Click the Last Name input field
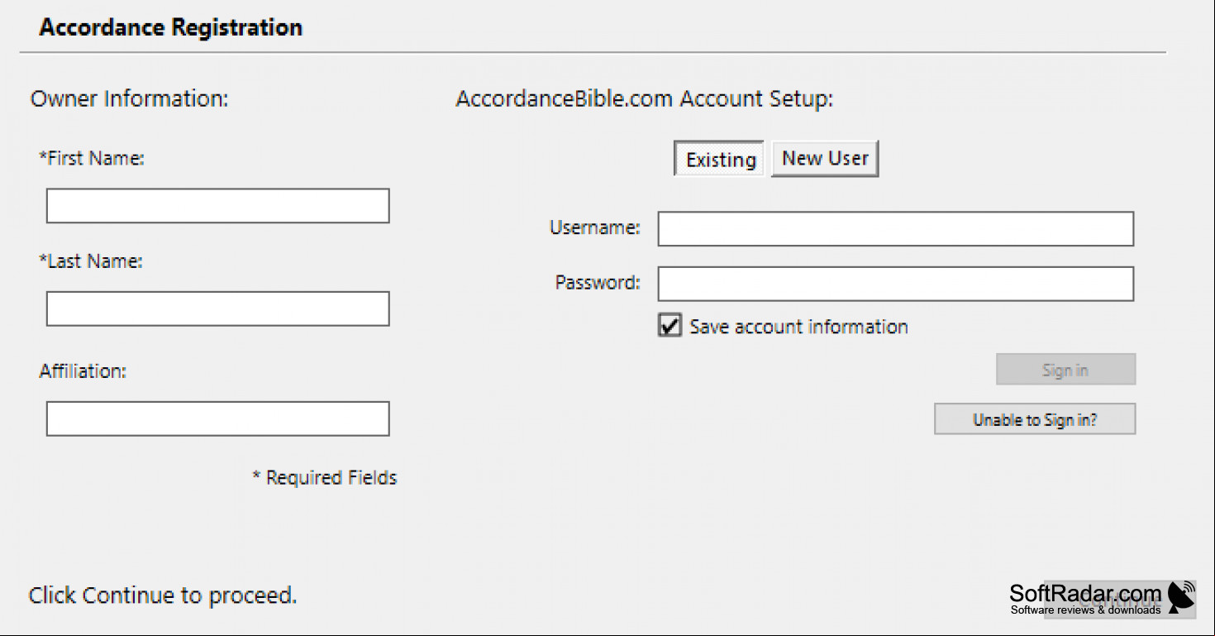Viewport: 1215px width, 636px height. click(217, 308)
